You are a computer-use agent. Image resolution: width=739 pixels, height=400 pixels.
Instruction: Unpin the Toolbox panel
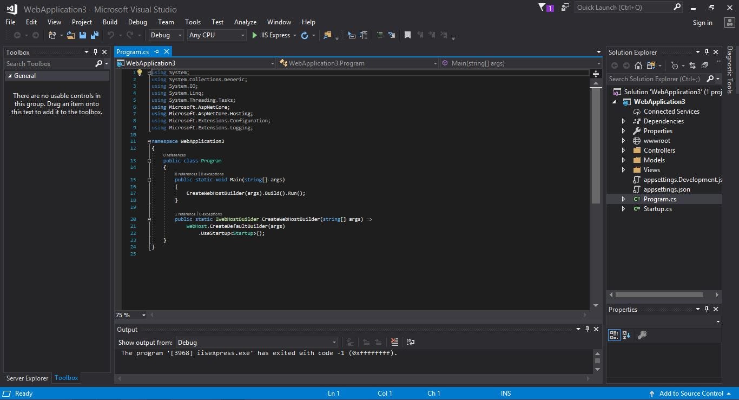(x=95, y=52)
